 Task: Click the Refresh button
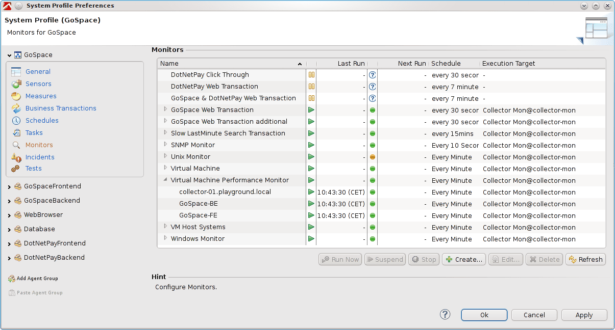click(585, 259)
